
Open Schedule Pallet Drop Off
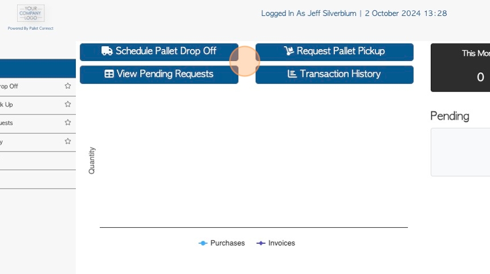(159, 52)
